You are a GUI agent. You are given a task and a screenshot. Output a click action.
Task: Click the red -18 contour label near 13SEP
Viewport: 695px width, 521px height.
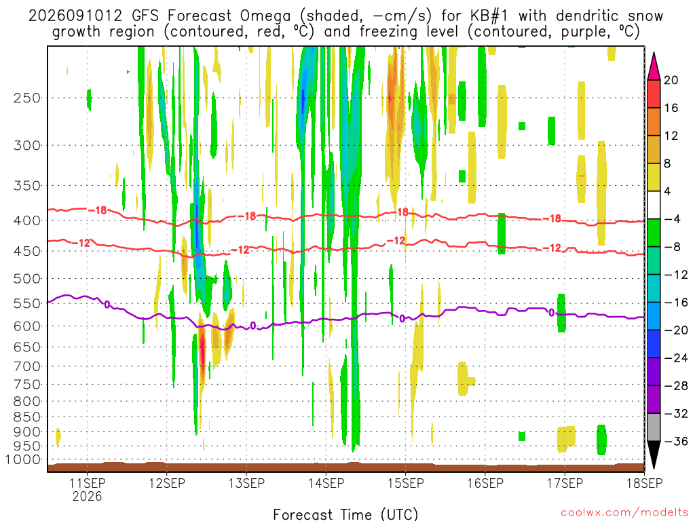[250, 216]
